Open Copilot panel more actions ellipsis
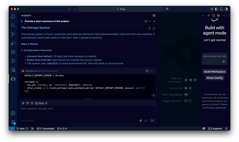The height and width of the screenshot is (142, 239). coord(223,15)
